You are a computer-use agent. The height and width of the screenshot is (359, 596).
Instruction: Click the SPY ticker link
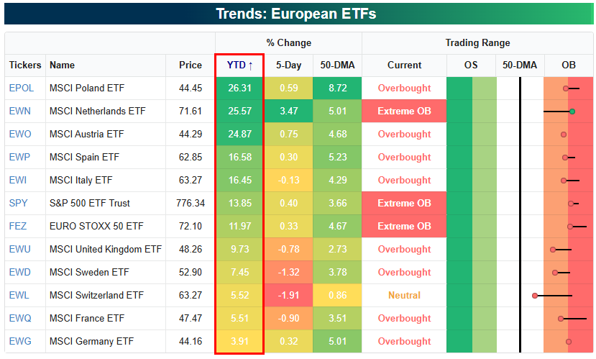(x=18, y=203)
